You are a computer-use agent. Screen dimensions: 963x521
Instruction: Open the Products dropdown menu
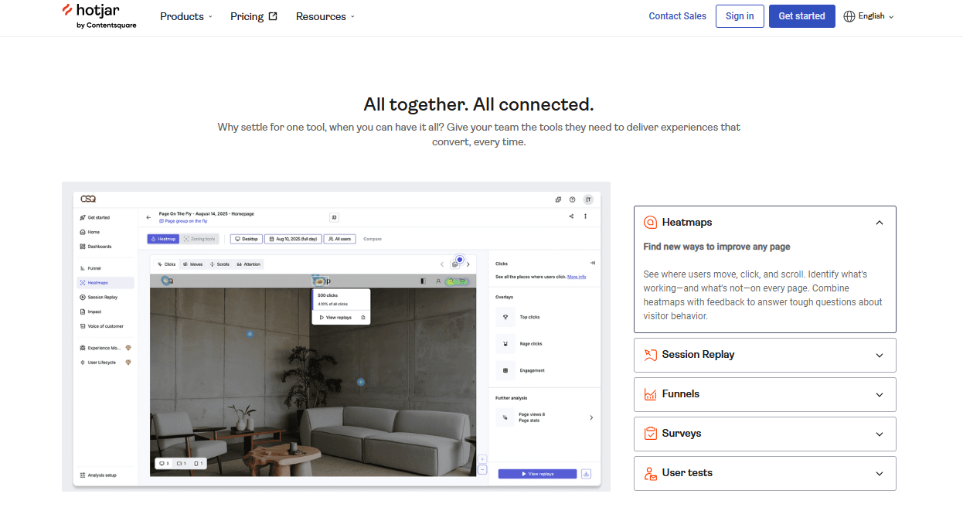[186, 16]
